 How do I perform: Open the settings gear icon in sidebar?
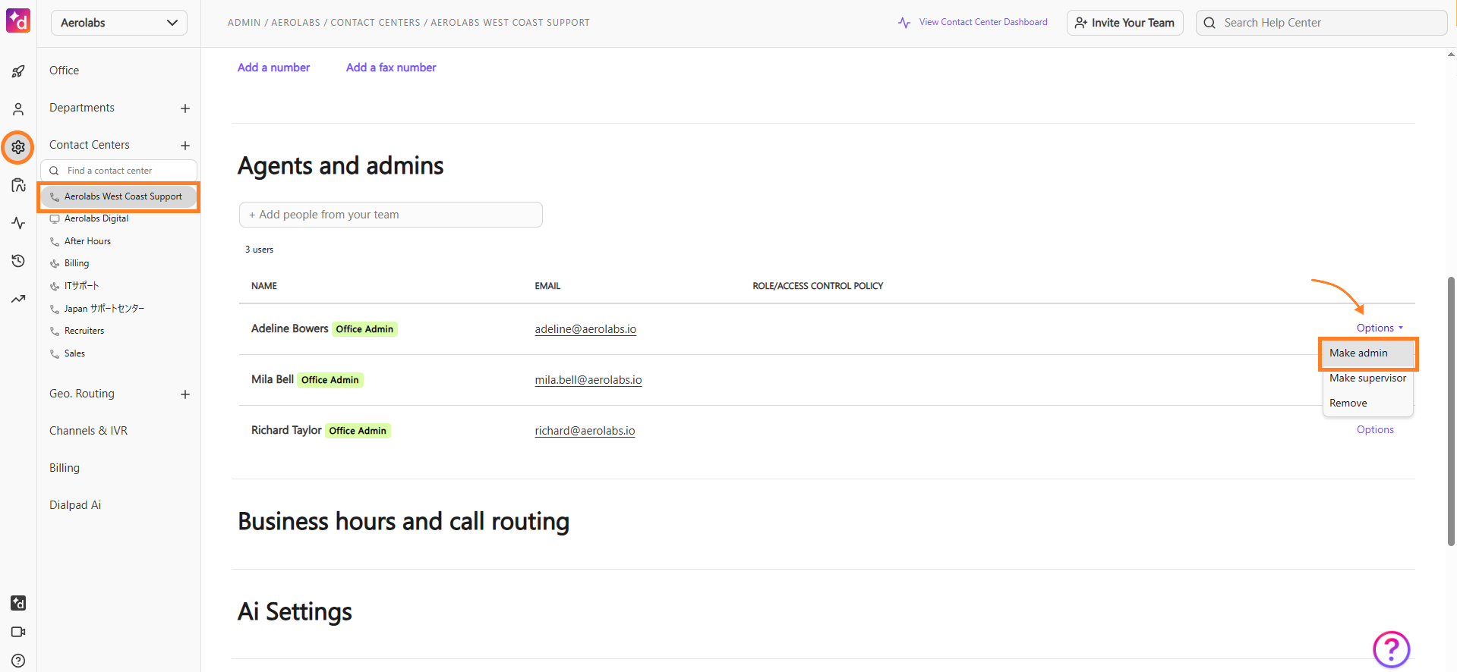tap(18, 147)
